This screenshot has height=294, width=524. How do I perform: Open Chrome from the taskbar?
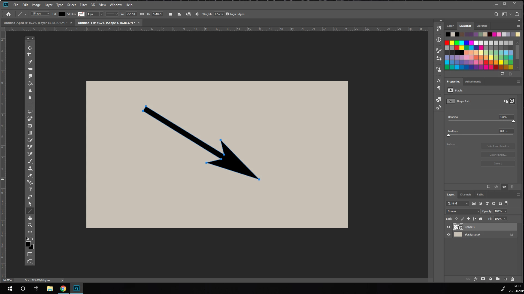(x=63, y=289)
